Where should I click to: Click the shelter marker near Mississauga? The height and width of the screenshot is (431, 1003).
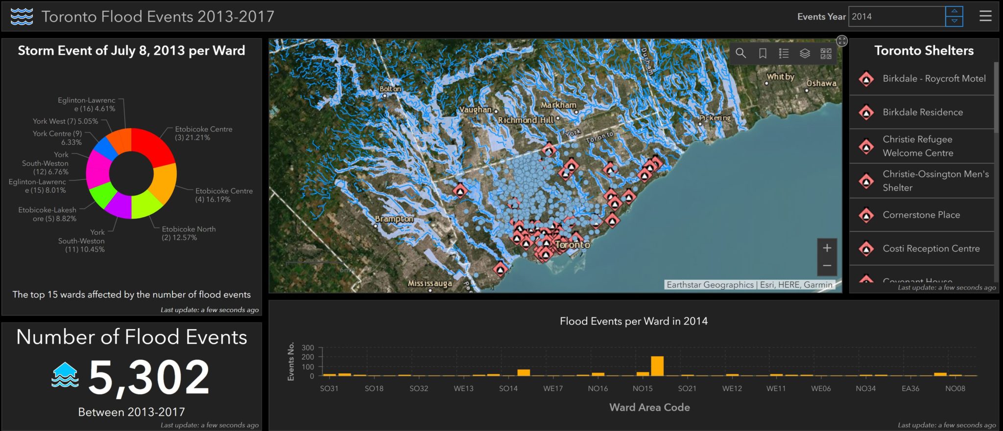(x=500, y=270)
